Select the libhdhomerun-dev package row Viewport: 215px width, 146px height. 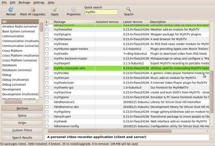127,107
